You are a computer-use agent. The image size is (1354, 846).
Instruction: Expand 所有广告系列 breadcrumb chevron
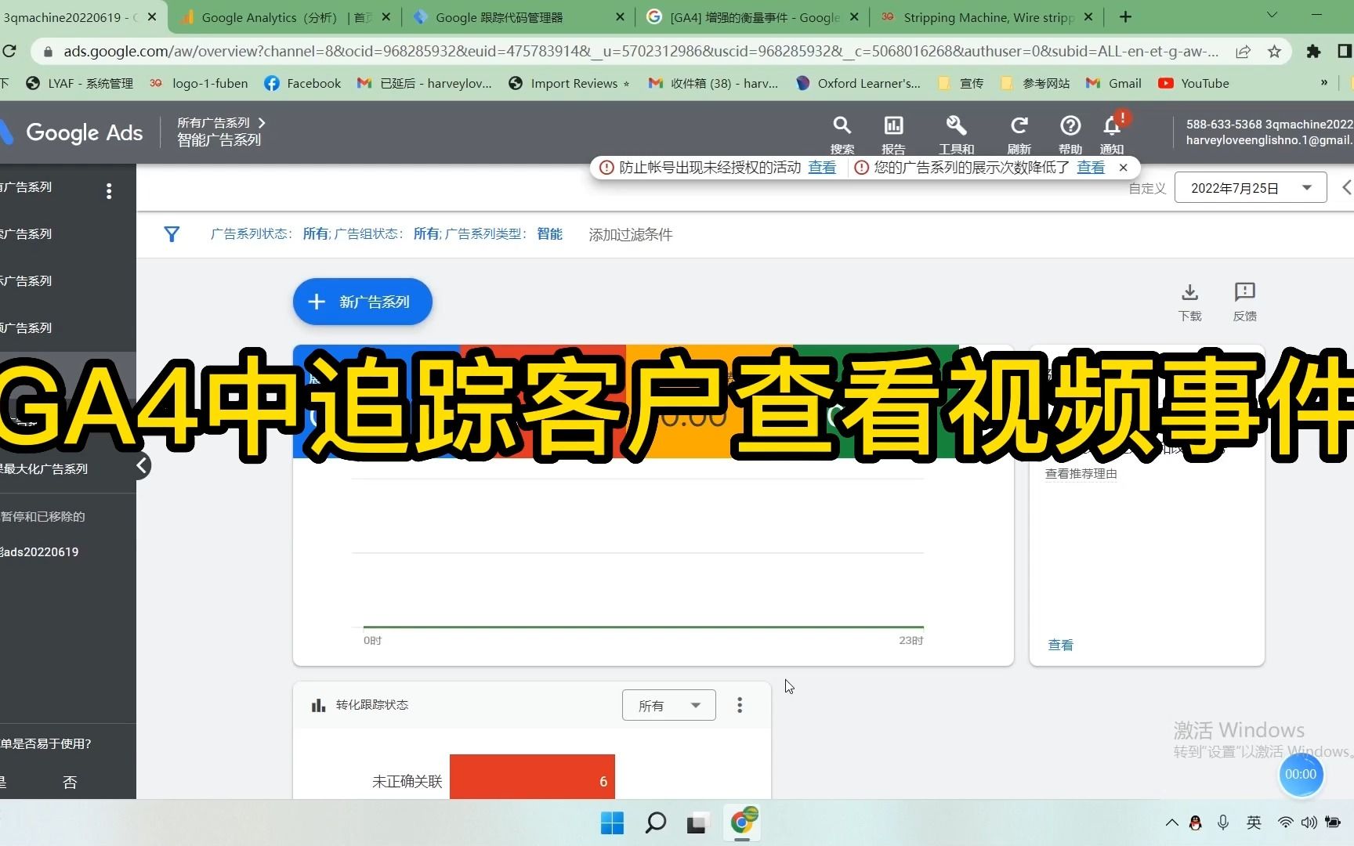click(x=262, y=123)
